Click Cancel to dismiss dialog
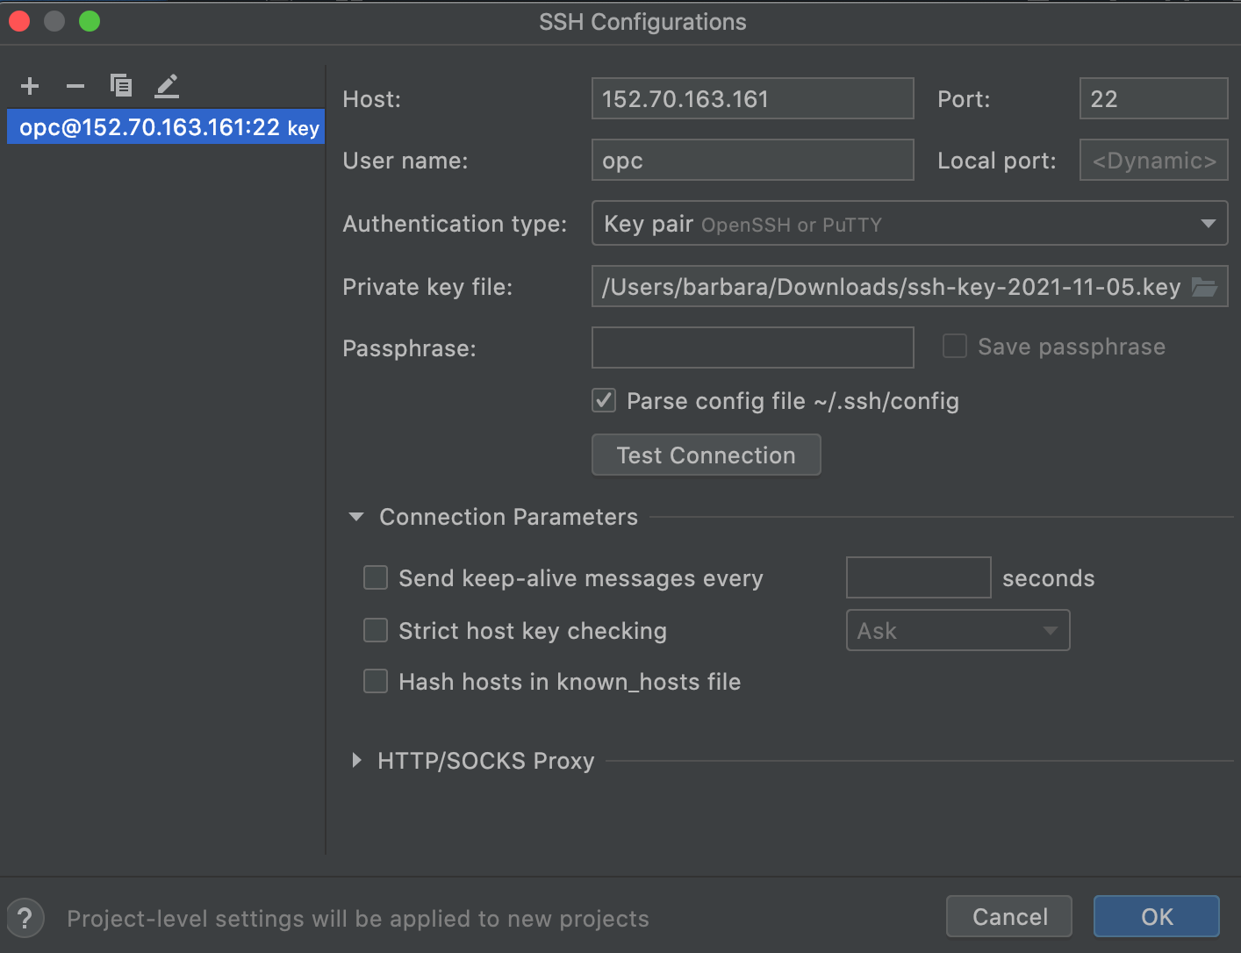The width and height of the screenshot is (1241, 953). (x=1009, y=917)
